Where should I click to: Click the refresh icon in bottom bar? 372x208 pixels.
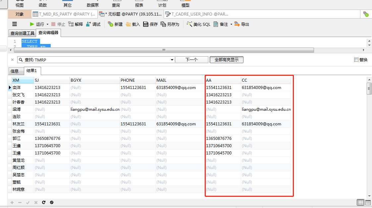tap(44, 202)
